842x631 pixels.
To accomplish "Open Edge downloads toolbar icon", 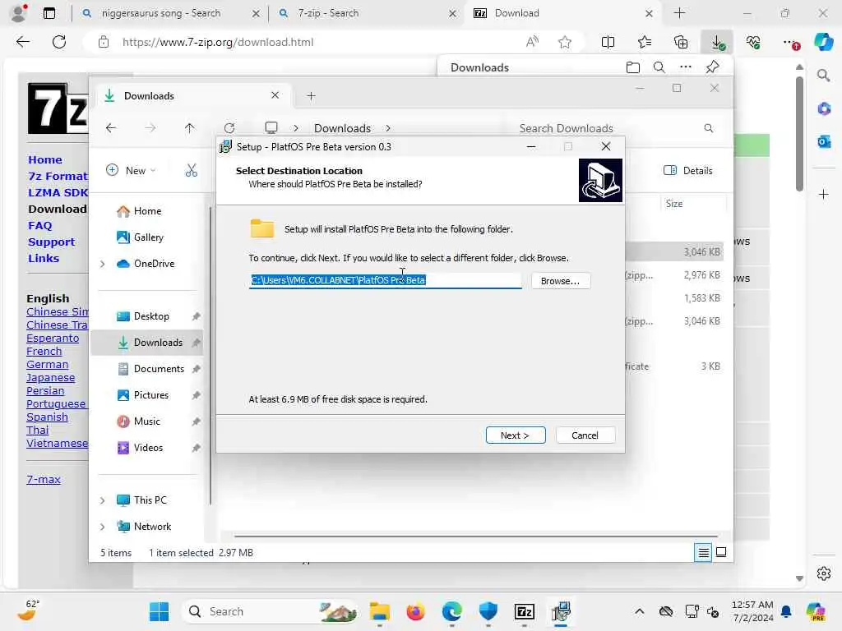I will pyautogui.click(x=717, y=42).
